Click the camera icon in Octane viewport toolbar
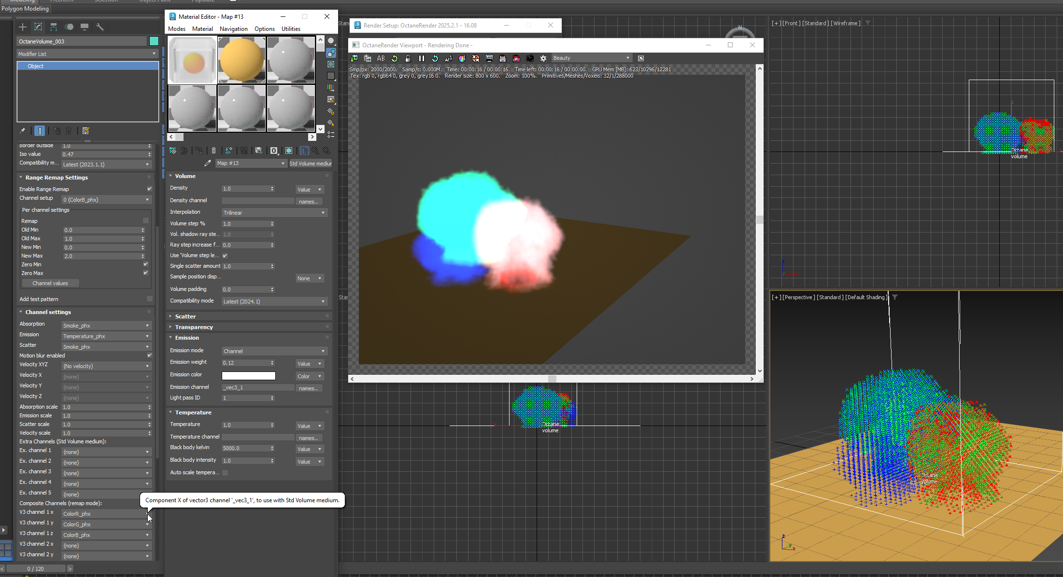 tap(530, 58)
